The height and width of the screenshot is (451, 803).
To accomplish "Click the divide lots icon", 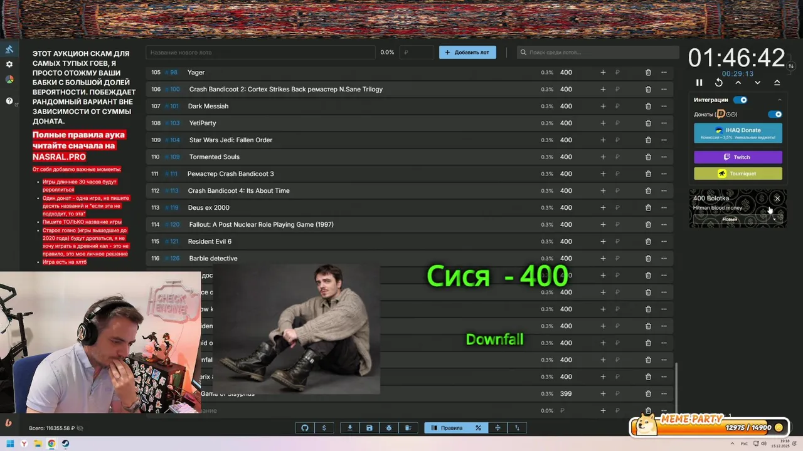I will coord(497,428).
